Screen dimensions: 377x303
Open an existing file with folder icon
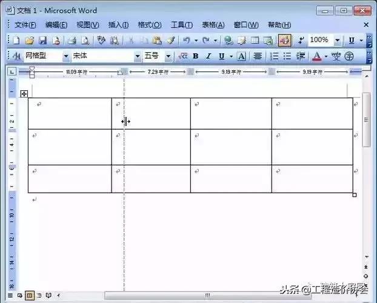point(29,41)
